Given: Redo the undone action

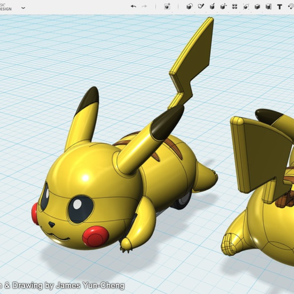Looking at the screenshot, I should 145,6.
